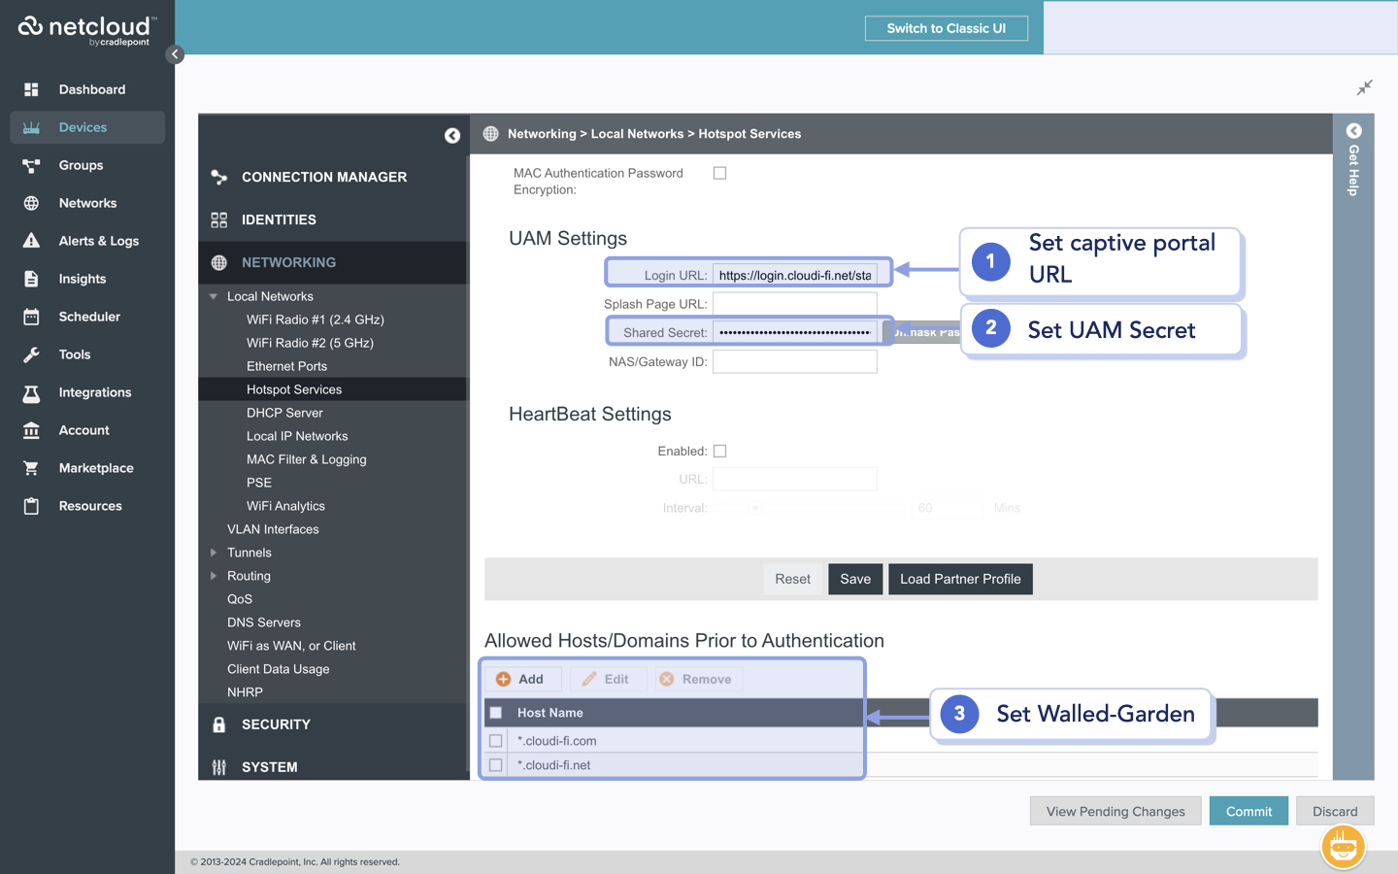Click the System sliders icon

[x=219, y=767]
